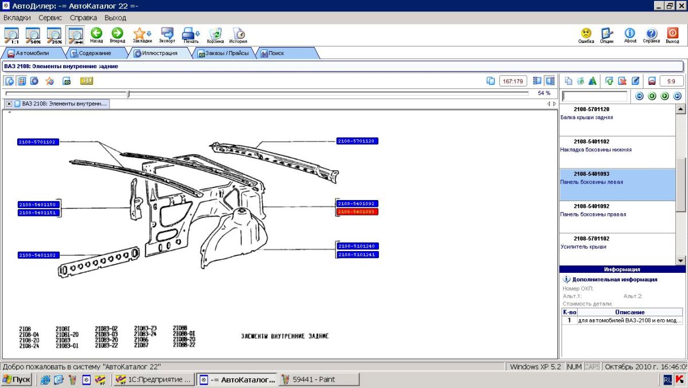The image size is (688, 388).
Task: Click the red car icon
Action: coord(652,81)
